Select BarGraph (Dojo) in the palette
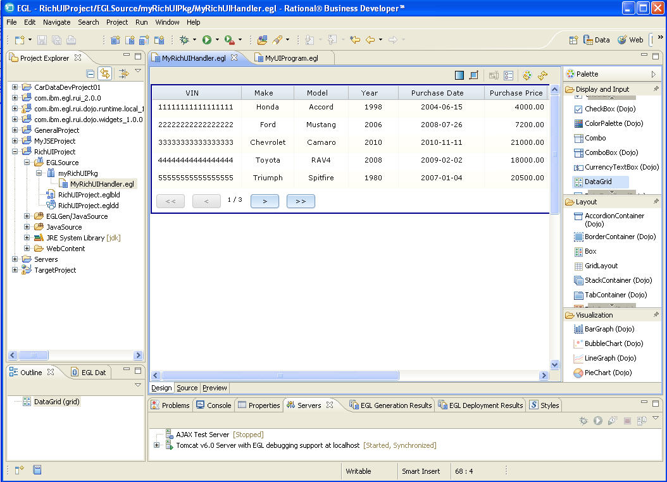The image size is (667, 482). pos(604,328)
